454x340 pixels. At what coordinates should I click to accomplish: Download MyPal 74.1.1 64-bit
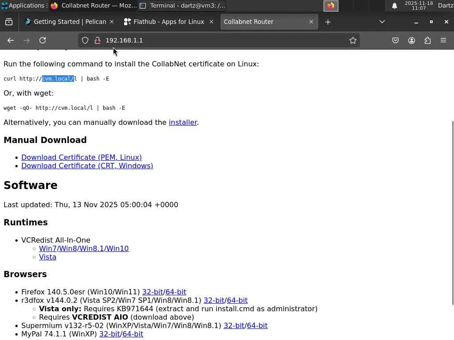tap(133, 334)
